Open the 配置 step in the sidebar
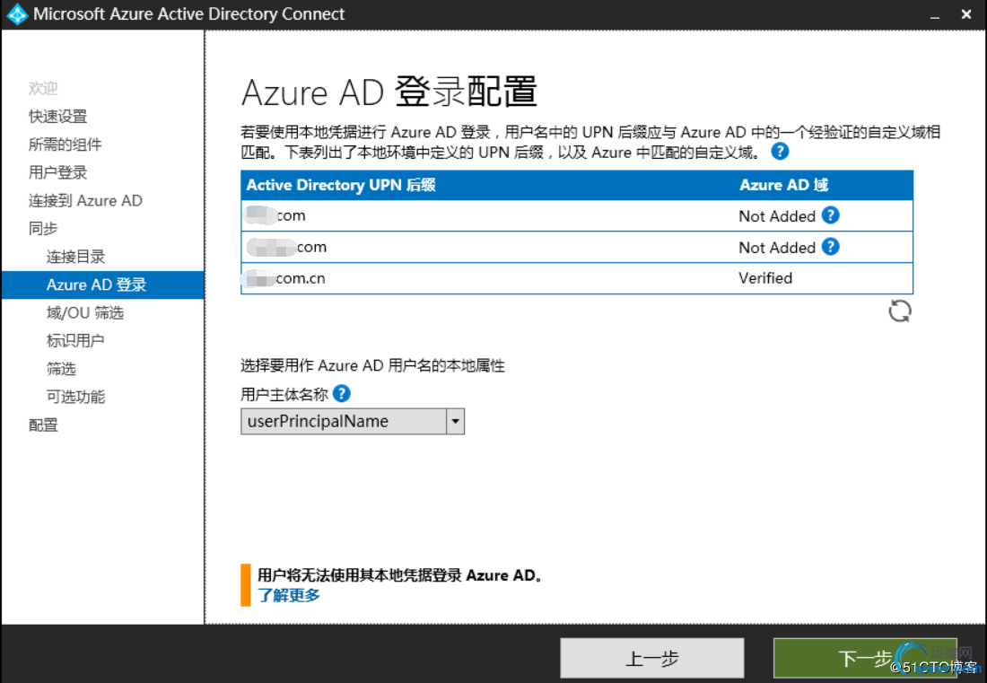 [43, 425]
